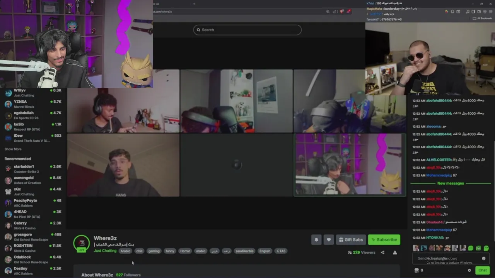The width and height of the screenshot is (495, 278).
Task: Click the first green ghost emote in chat
Action: [471, 248]
